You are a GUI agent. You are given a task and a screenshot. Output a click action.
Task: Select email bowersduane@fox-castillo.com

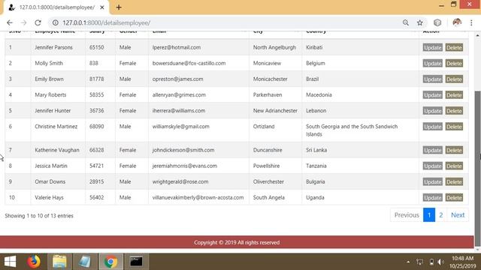(x=189, y=63)
